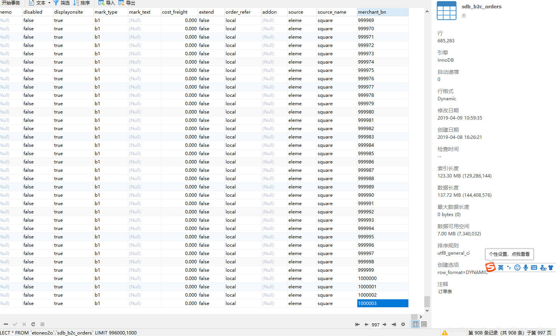Open the 导出 (Export) wizard
Screen dimensions: 556x336
pyautogui.click(x=126, y=3)
